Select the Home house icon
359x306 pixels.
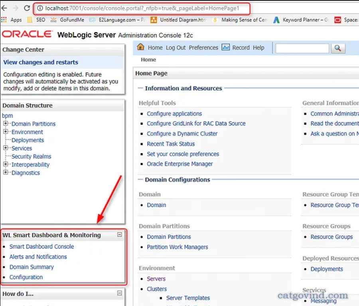tap(140, 47)
